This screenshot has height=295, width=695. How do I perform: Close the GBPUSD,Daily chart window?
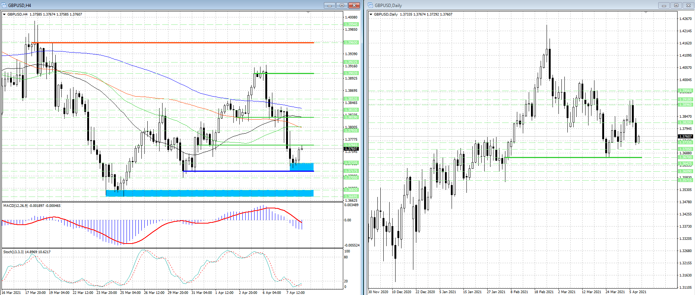click(688, 5)
